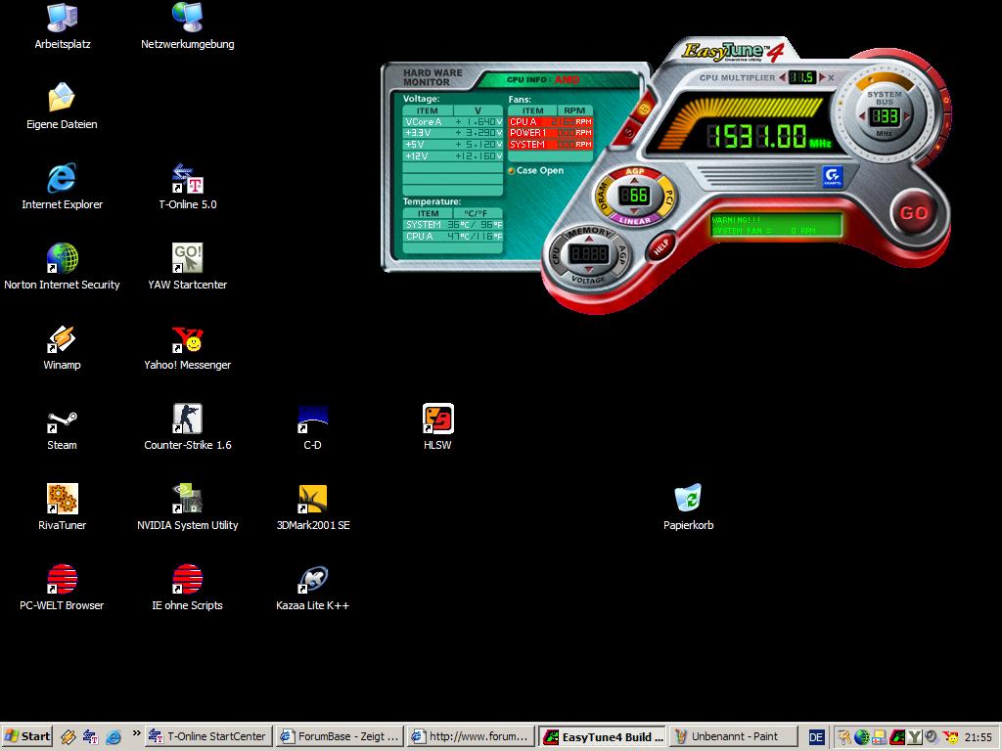Open the Windows Start menu
Image resolution: width=1002 pixels, height=751 pixels.
pyautogui.click(x=26, y=736)
